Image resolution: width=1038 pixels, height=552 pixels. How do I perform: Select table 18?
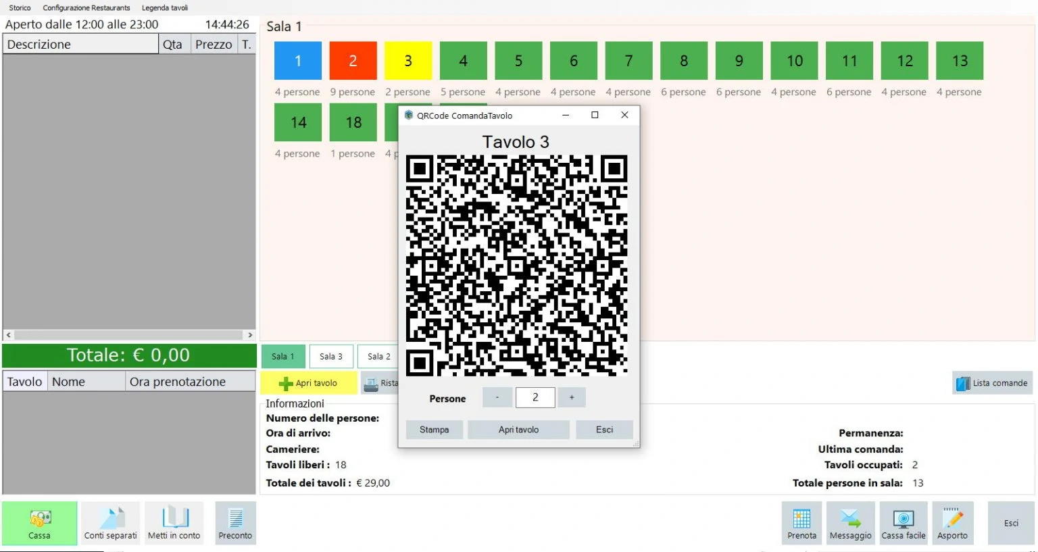coord(353,122)
